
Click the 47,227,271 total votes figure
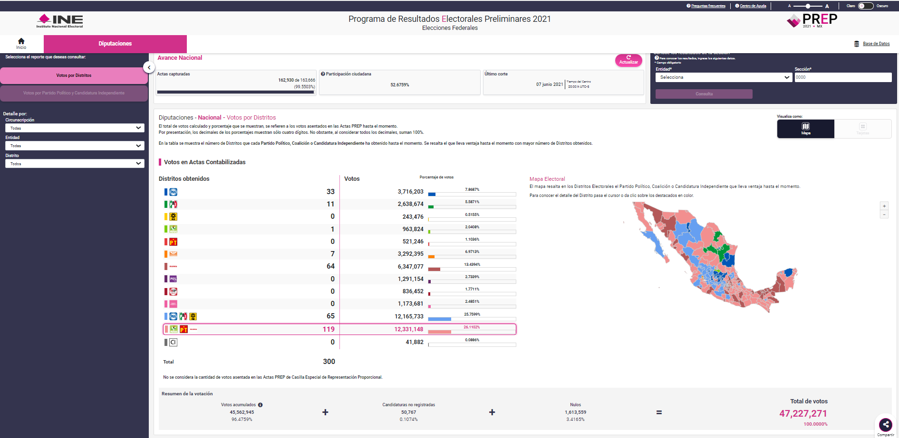(803, 414)
